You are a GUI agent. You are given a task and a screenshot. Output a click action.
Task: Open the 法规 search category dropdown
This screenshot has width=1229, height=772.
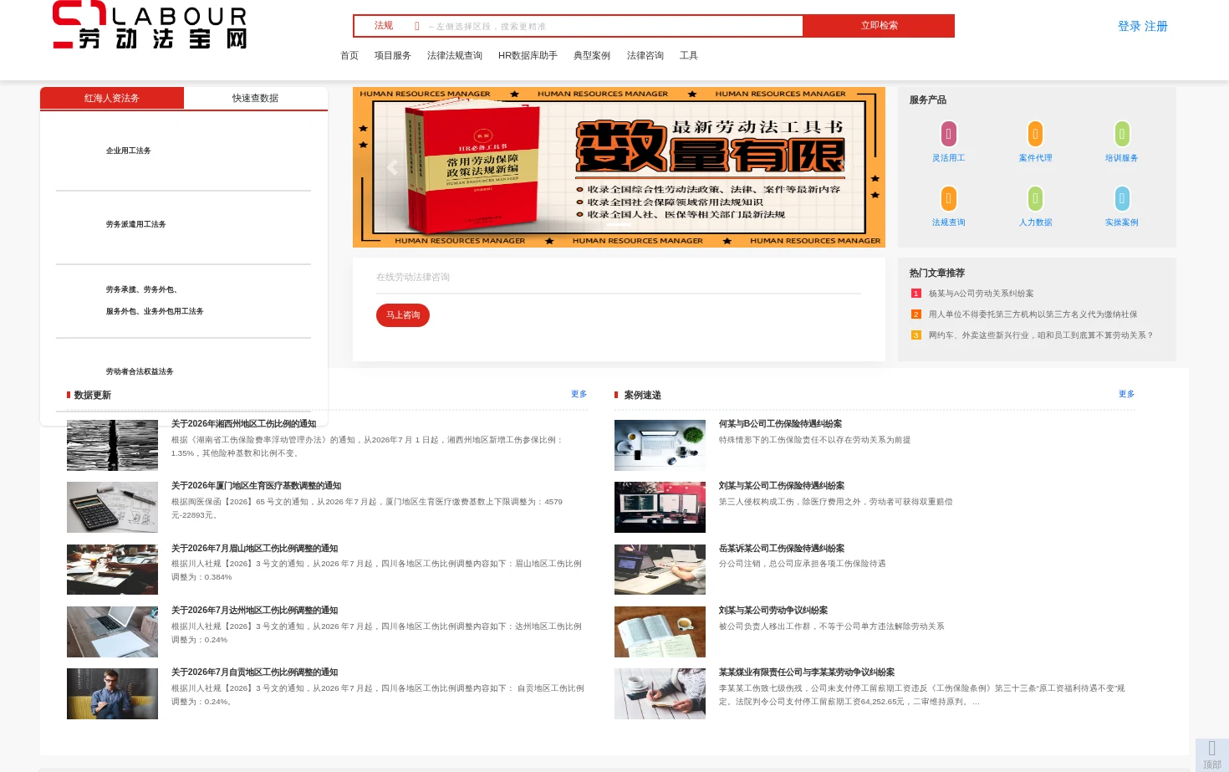[395, 26]
